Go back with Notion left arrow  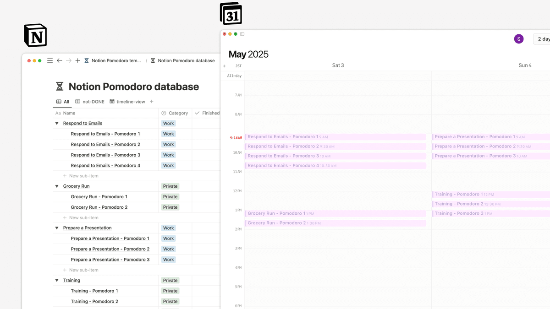[60, 60]
